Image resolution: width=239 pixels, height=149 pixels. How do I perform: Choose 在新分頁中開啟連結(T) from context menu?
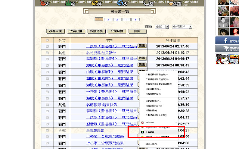[159, 74]
